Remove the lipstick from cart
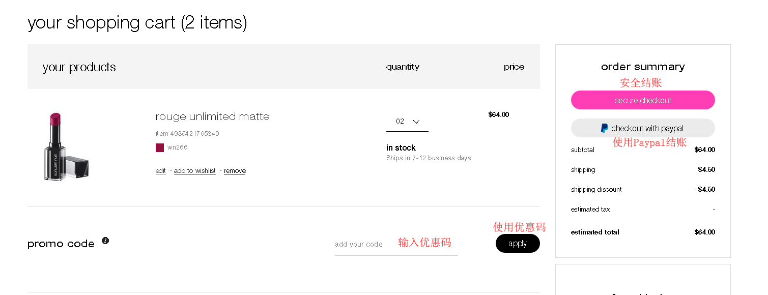The height and width of the screenshot is (295, 768). pos(235,171)
